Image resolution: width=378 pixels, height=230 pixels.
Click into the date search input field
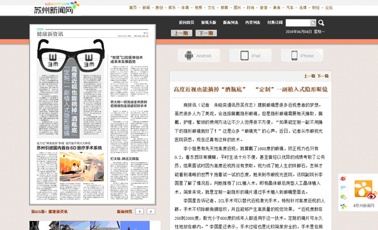tap(298, 23)
